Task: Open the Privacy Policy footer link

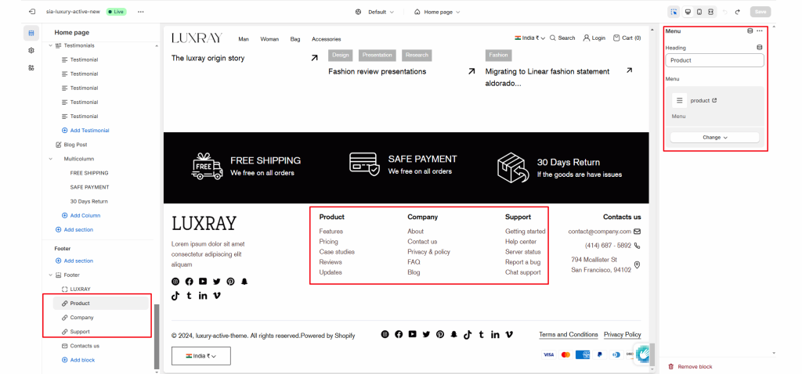Action: click(622, 335)
